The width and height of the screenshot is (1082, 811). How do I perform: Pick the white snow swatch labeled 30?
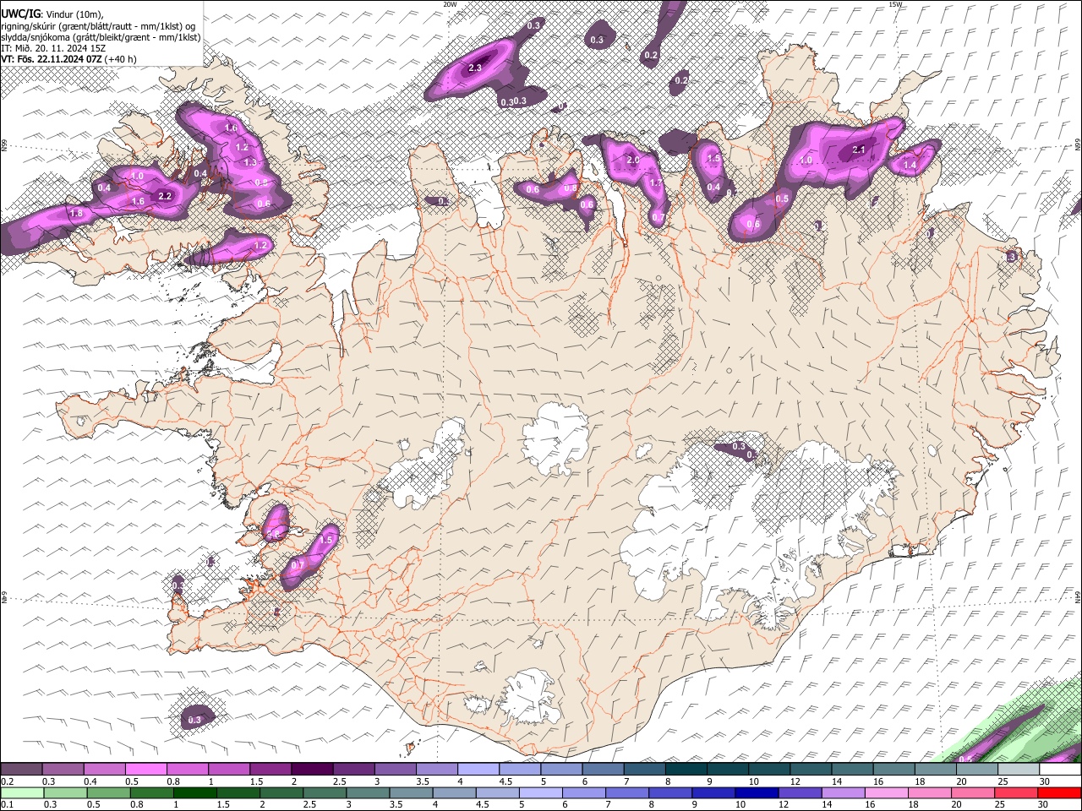[x=1061, y=769]
